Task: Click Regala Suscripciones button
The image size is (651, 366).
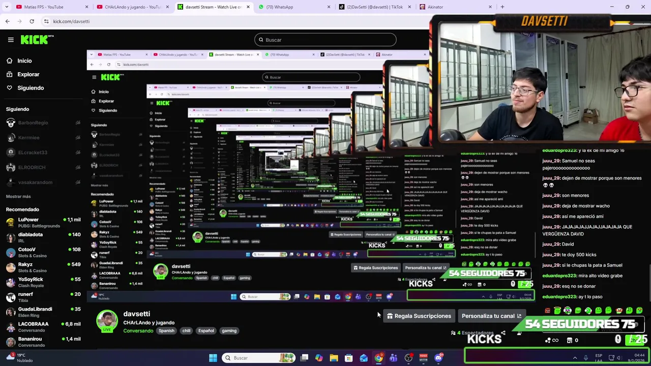Action: (419, 316)
